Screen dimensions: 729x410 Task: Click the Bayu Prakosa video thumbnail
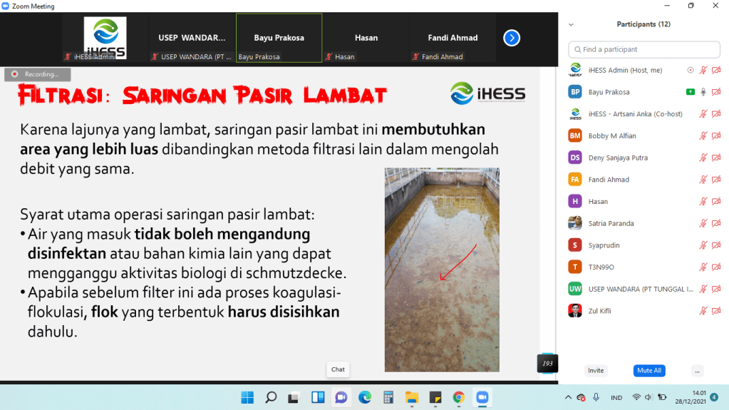[279, 38]
